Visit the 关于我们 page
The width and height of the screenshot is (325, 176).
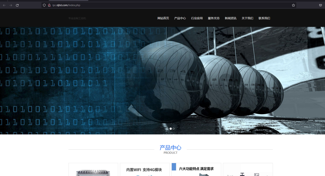247,18
